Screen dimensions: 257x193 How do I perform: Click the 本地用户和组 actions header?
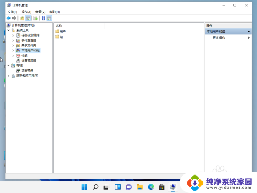tap(228, 31)
